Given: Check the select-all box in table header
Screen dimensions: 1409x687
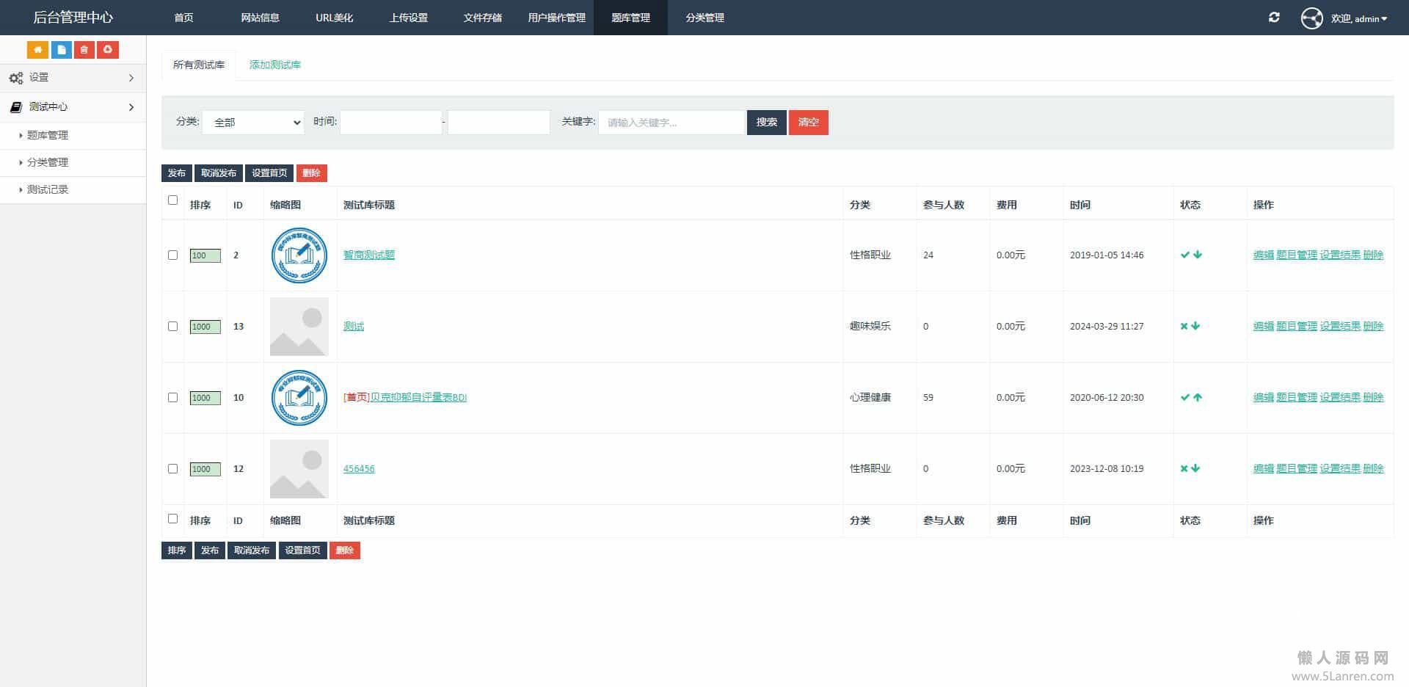Looking at the screenshot, I should 172,200.
